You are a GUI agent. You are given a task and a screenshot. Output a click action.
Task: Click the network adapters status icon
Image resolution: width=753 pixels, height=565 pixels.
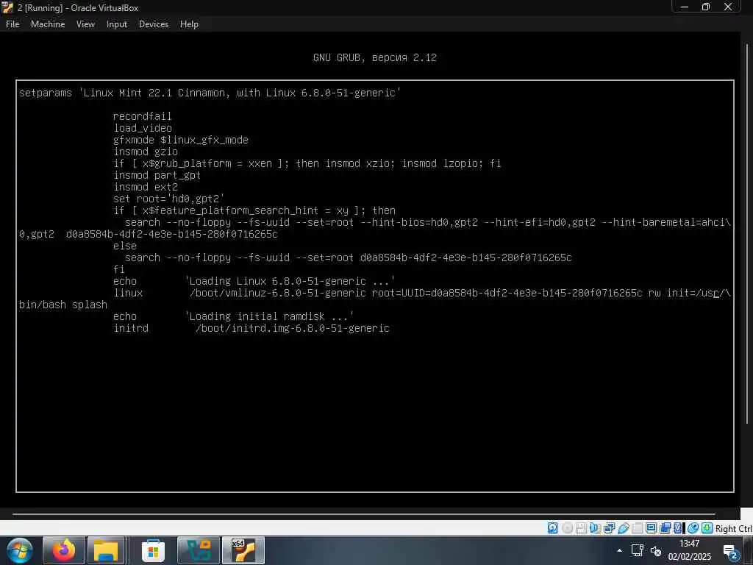pos(610,528)
